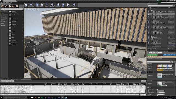
Task: Collapse the Transform section in Details
Action: (148, 64)
